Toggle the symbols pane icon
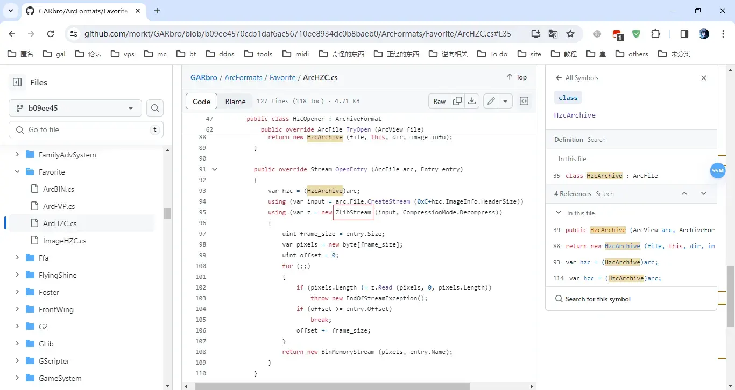The width and height of the screenshot is (735, 390). 524,101
